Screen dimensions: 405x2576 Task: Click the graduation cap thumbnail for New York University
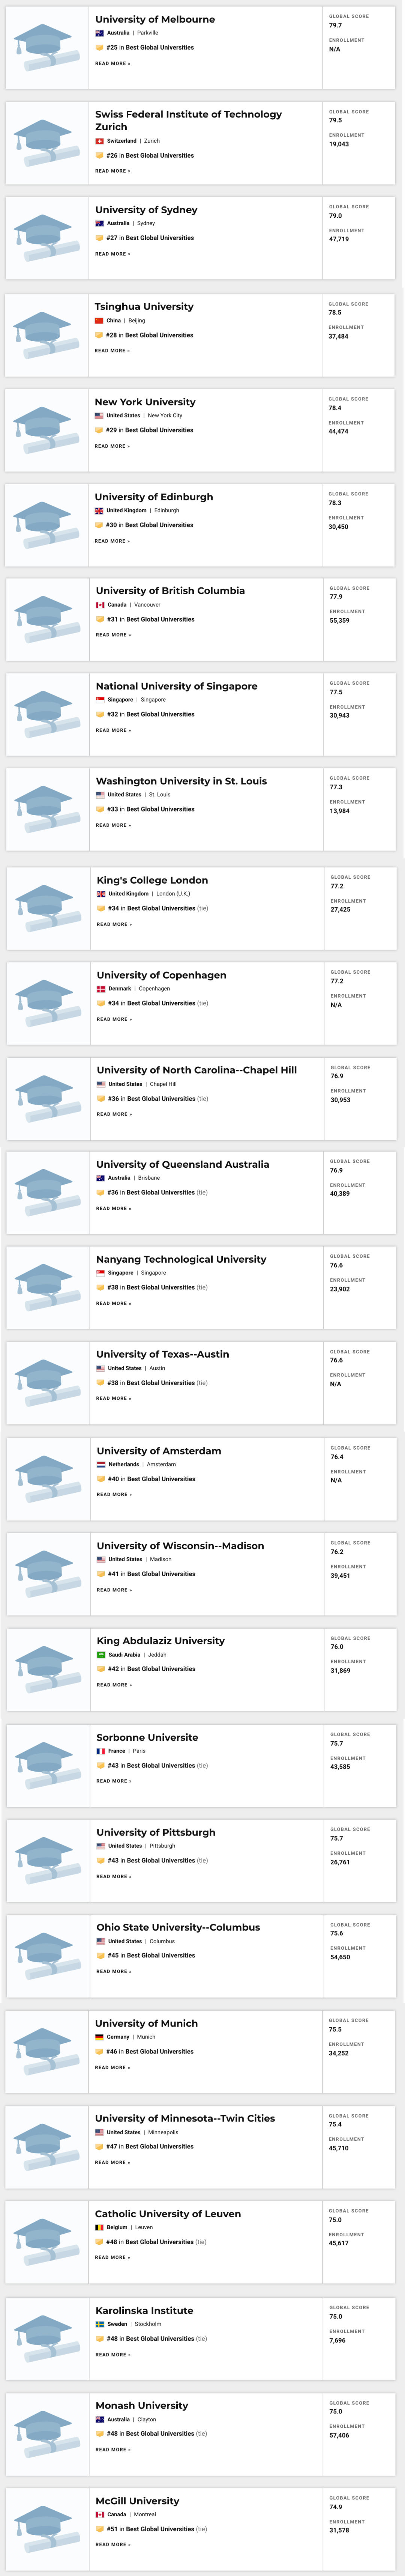47,430
